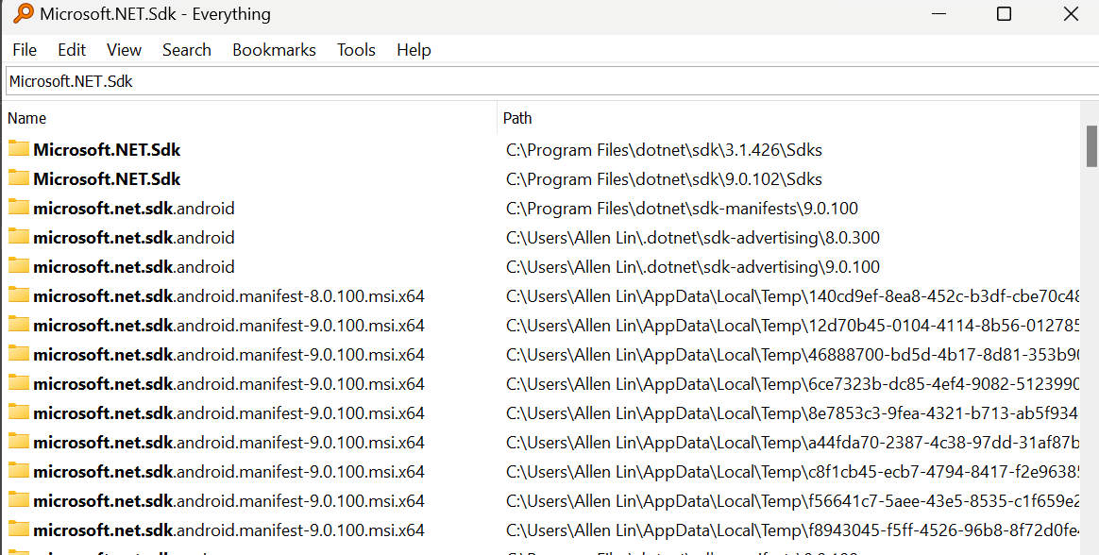The image size is (1099, 555).
Task: Select microsoft.net.sdk.android.manifest-8.0.100.msi.x64 name
Action: (228, 295)
